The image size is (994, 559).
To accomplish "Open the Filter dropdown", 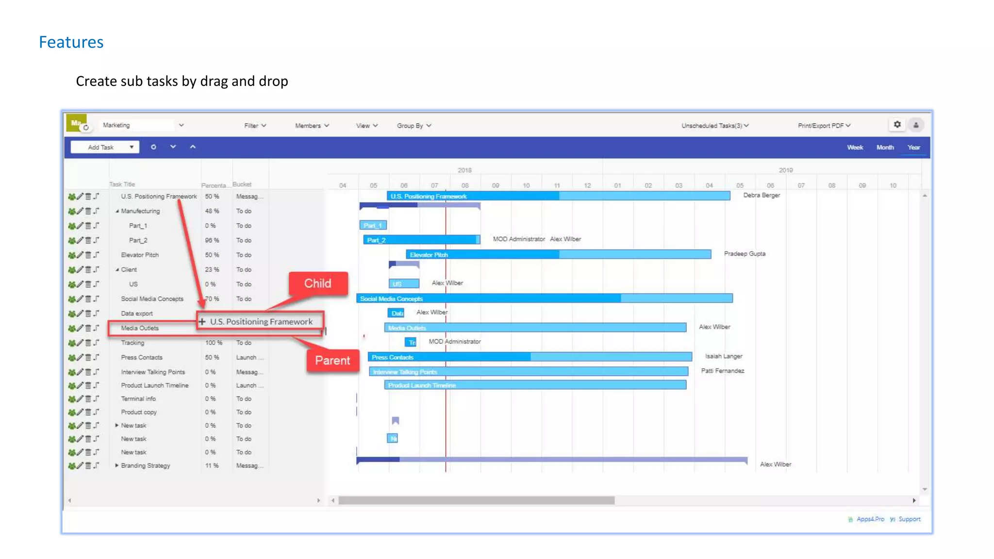I will click(255, 126).
